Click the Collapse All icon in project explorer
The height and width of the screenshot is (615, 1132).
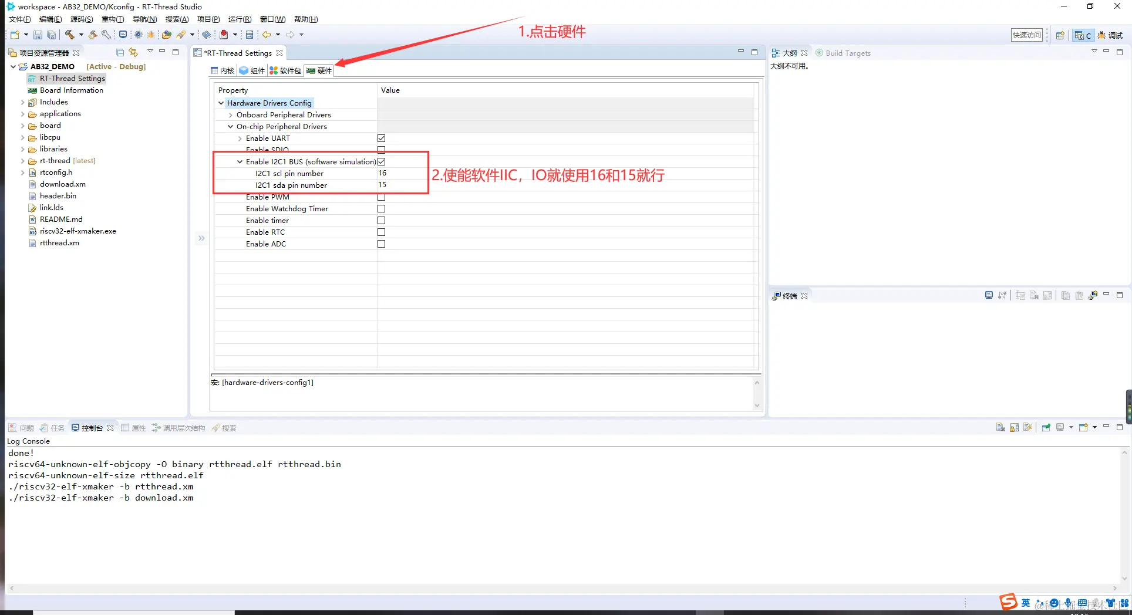[120, 52]
